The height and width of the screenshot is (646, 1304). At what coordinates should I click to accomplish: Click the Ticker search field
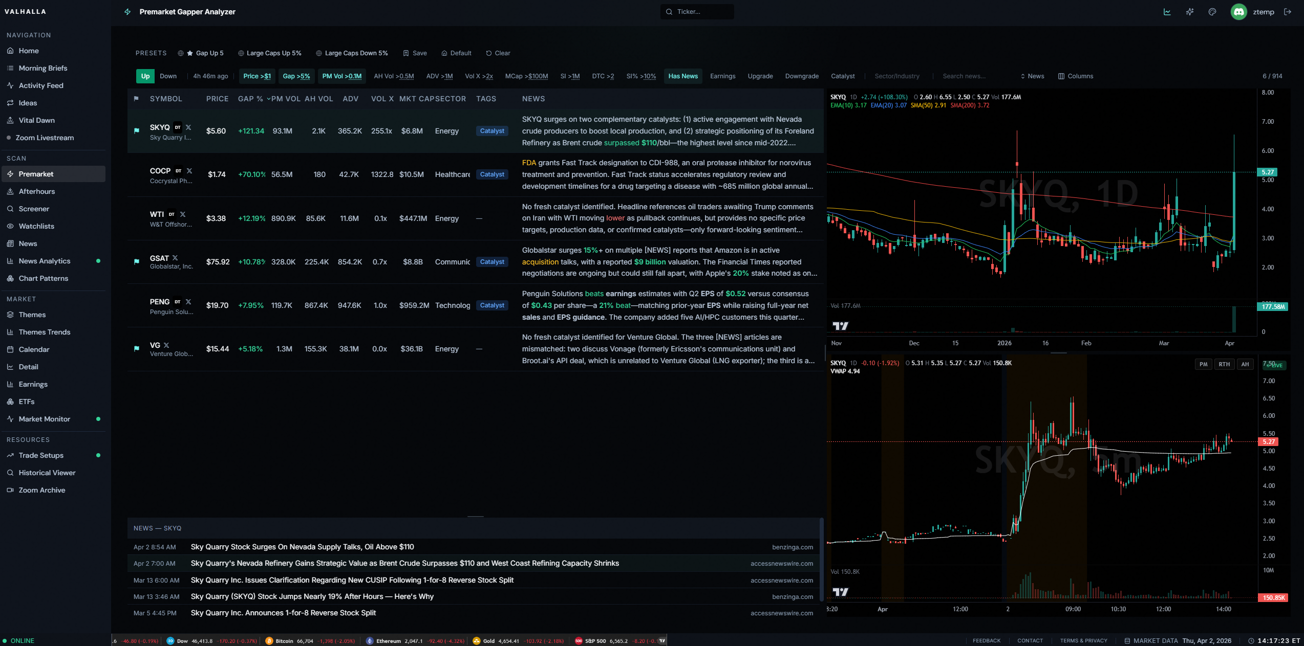(697, 11)
